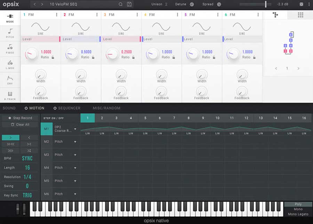The height and width of the screenshot is (224, 313).
Task: Adjust the master volume slider
Action: 266,4
